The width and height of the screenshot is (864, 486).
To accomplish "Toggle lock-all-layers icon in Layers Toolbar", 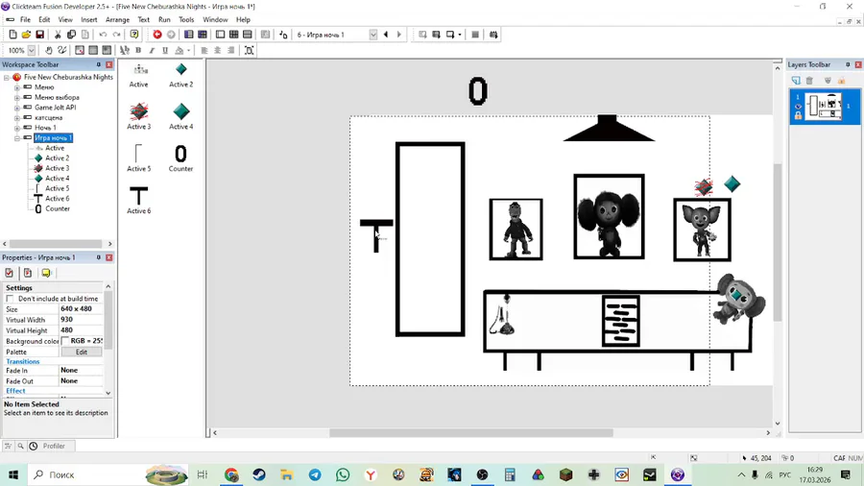I will [x=841, y=81].
